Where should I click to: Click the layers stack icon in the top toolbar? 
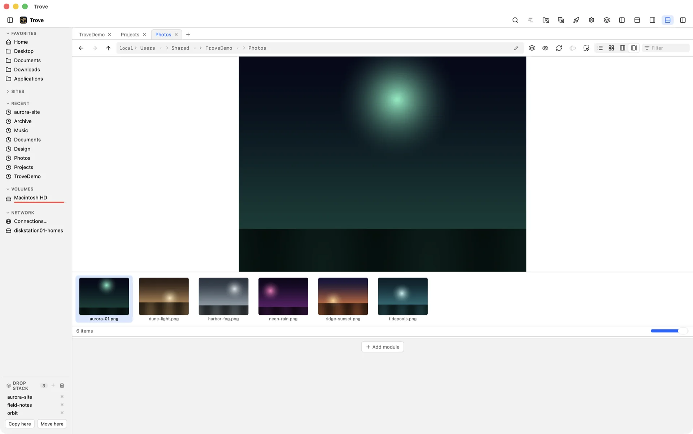pyautogui.click(x=607, y=20)
